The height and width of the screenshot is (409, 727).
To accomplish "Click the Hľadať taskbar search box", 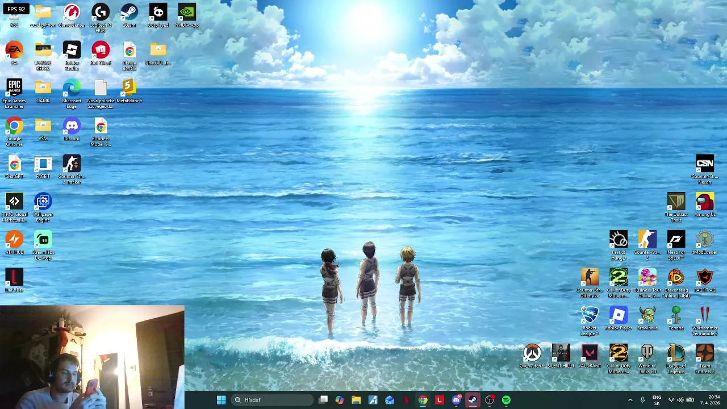I will pos(272,400).
